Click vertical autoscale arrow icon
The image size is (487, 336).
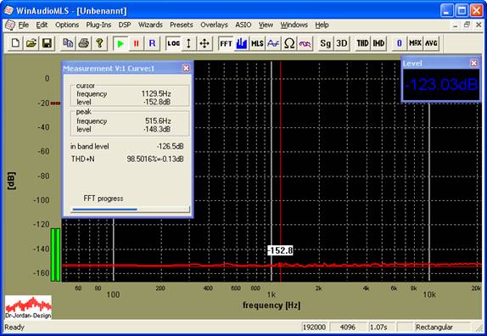188,43
